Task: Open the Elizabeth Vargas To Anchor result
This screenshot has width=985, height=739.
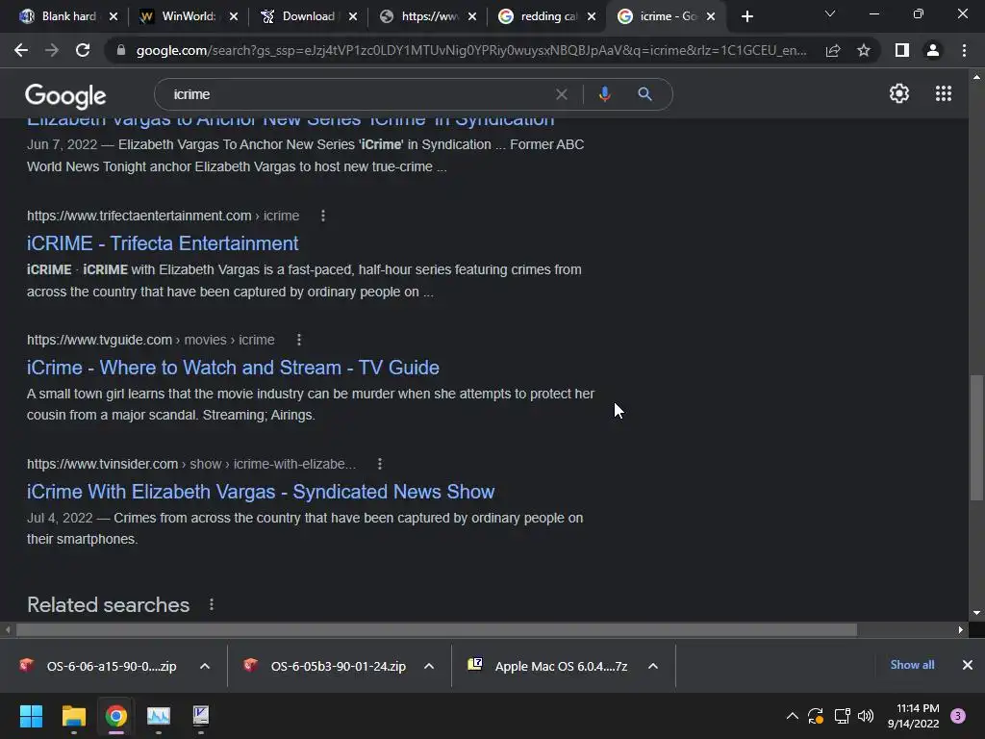Action: click(x=290, y=120)
